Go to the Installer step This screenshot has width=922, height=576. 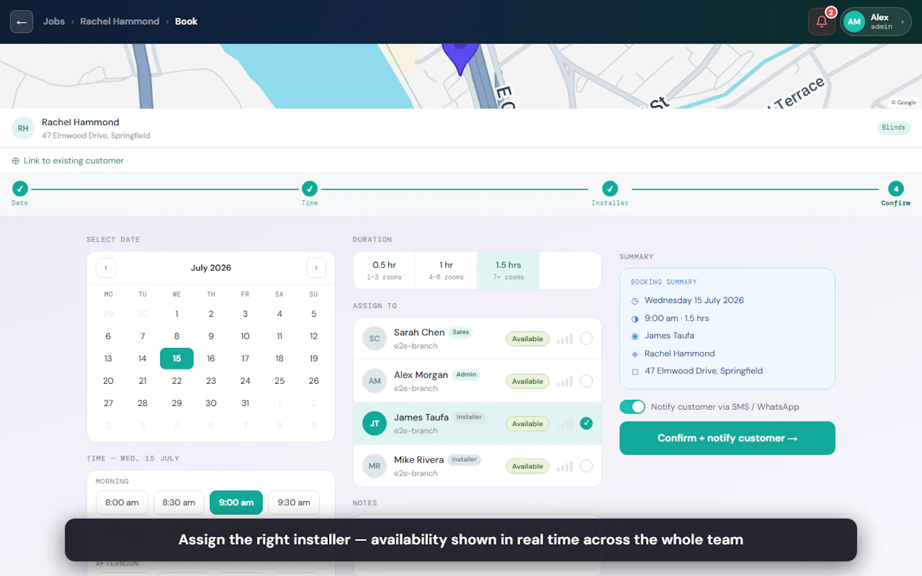click(x=610, y=188)
